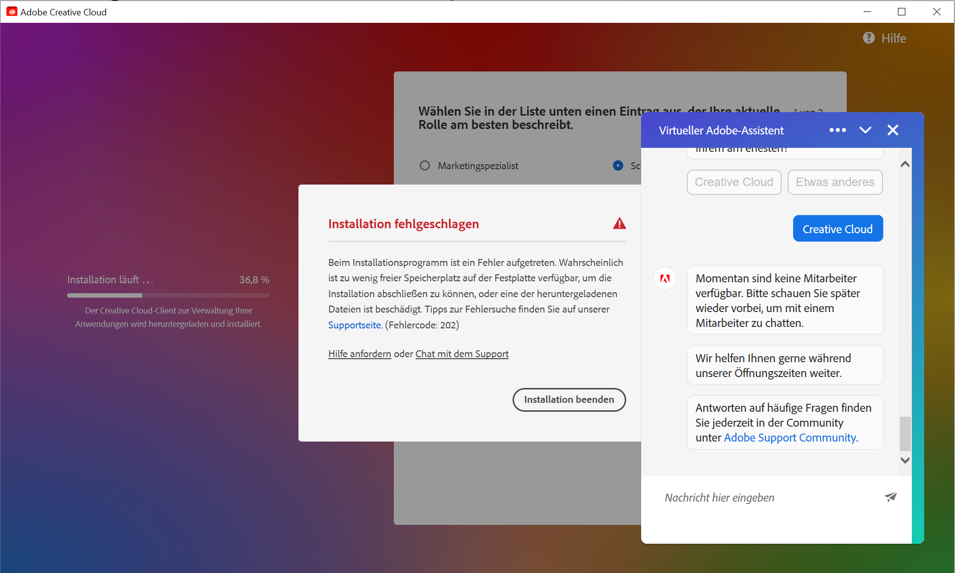
Task: Click the installation progress bar
Action: [168, 295]
